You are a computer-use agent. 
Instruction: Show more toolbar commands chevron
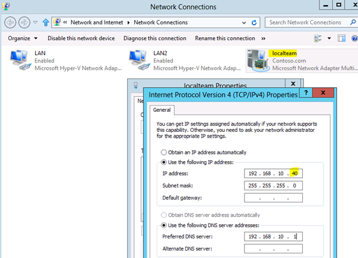[263, 38]
